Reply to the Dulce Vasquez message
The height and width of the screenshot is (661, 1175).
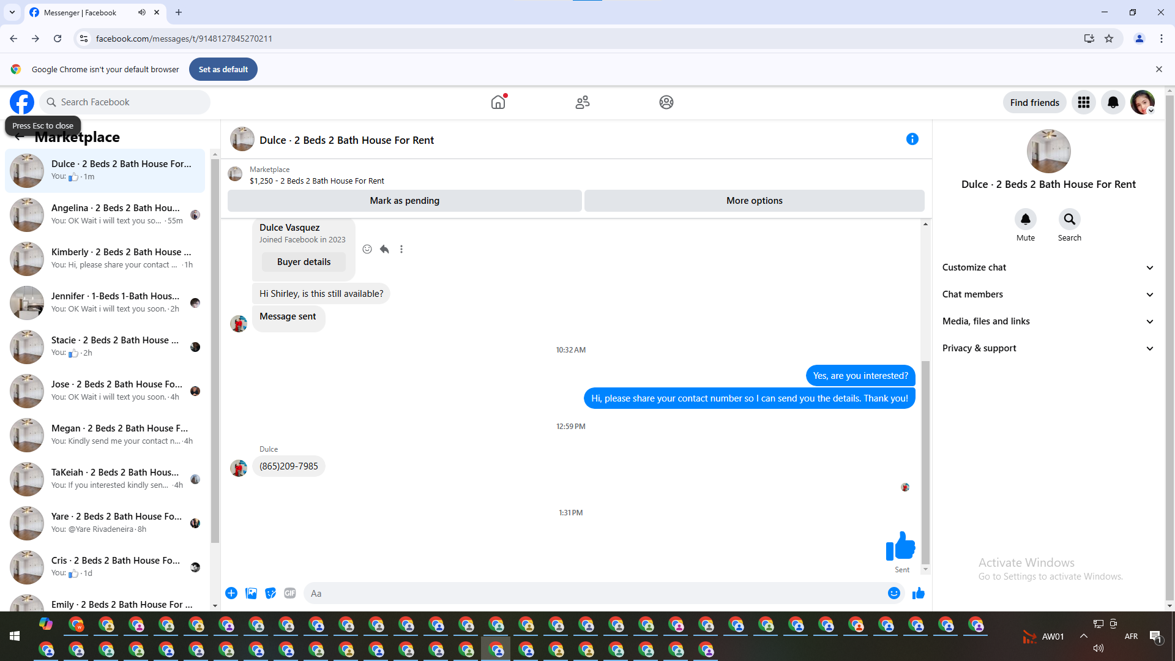(x=384, y=249)
